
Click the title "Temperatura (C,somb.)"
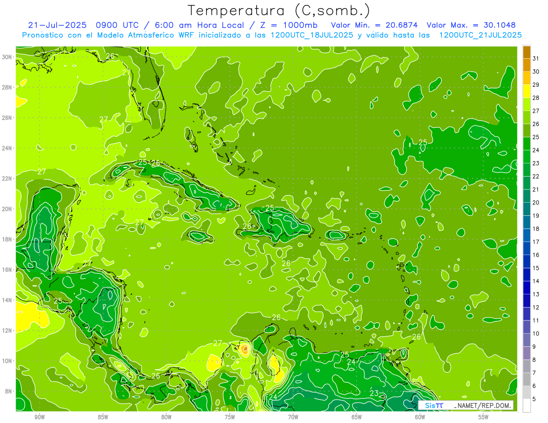pos(279,10)
